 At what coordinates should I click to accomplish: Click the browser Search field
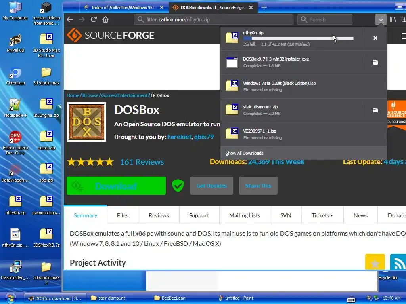pos(325,19)
